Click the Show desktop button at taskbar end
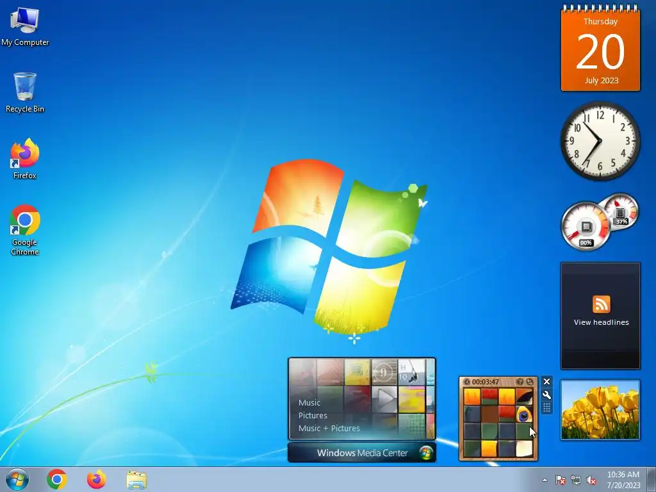 (x=652, y=479)
